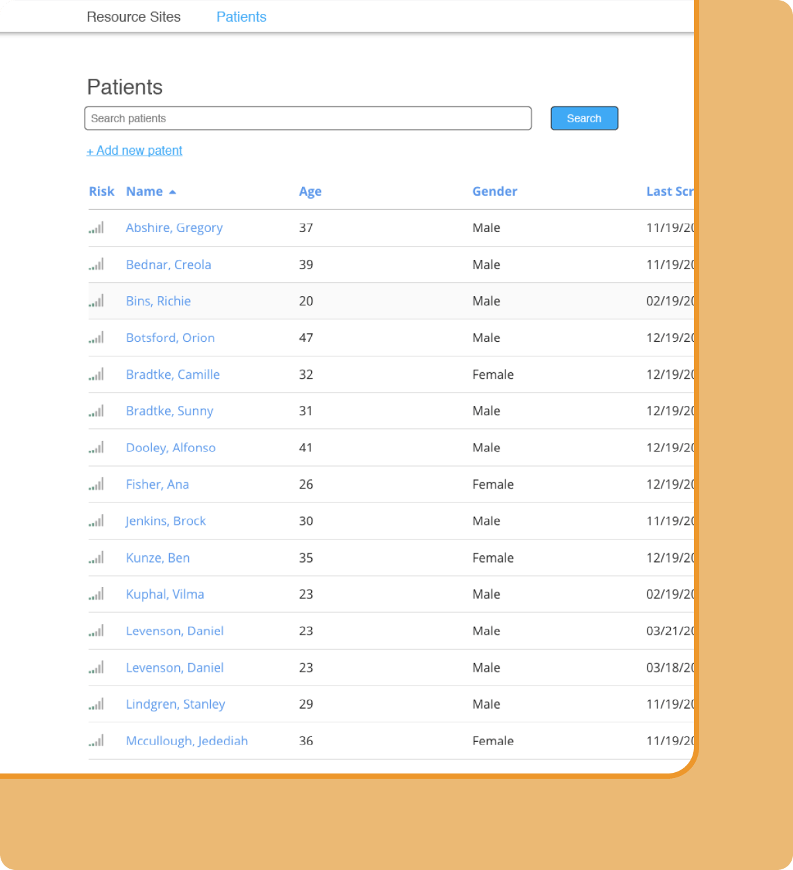Open patient record for Botsford, Orion
This screenshot has width=793, height=870.
tap(170, 338)
